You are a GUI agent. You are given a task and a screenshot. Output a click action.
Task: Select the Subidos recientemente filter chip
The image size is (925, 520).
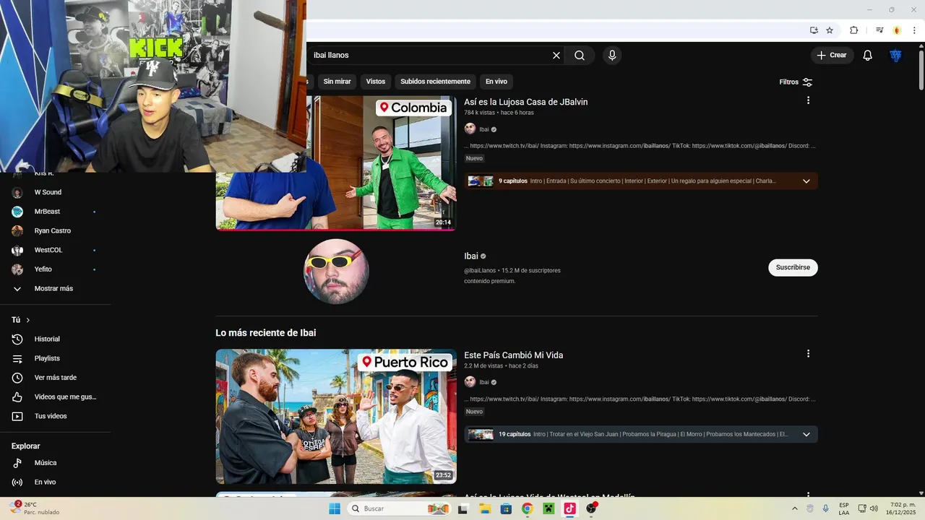coord(436,82)
